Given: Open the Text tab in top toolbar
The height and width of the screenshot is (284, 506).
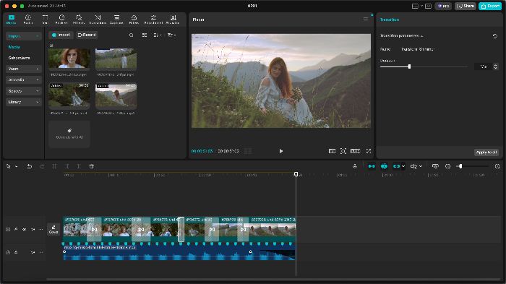Looking at the screenshot, I should pos(45,20).
